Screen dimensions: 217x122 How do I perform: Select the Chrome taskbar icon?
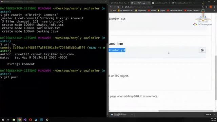(x=19, y=120)
